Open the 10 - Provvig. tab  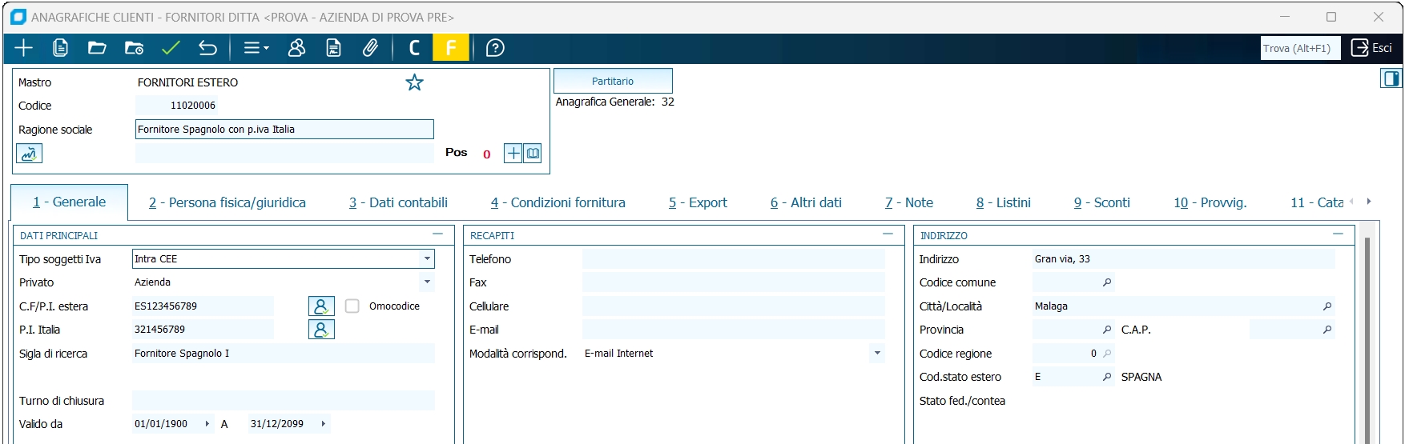pyautogui.click(x=1210, y=202)
